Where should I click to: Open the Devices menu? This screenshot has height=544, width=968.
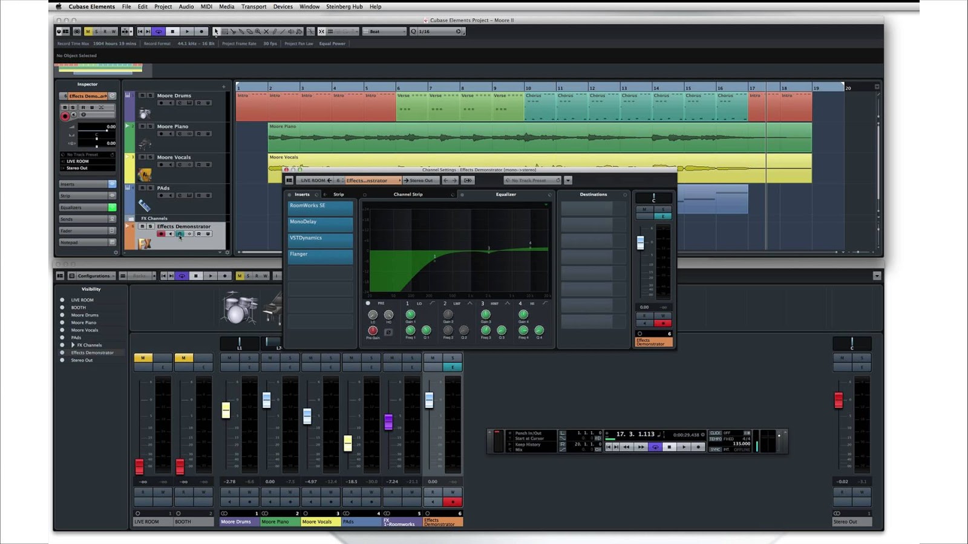[283, 7]
